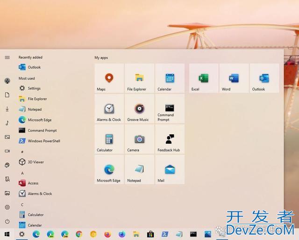Open Chrome Canary from the taskbar

point(93,234)
